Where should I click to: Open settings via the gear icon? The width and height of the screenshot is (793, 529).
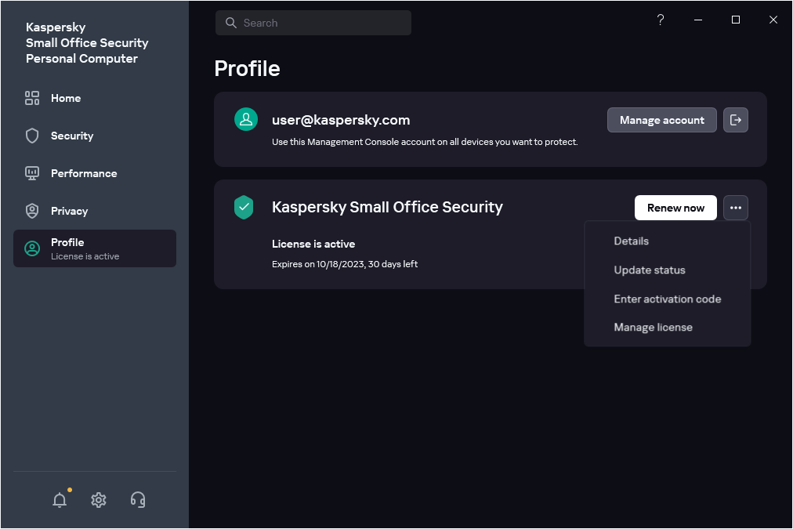tap(99, 500)
